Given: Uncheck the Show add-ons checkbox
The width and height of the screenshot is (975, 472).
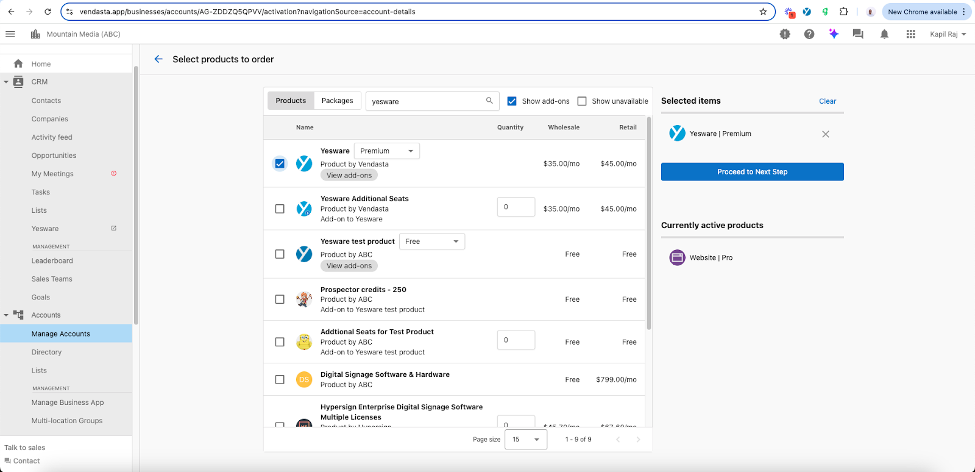Looking at the screenshot, I should tap(512, 101).
